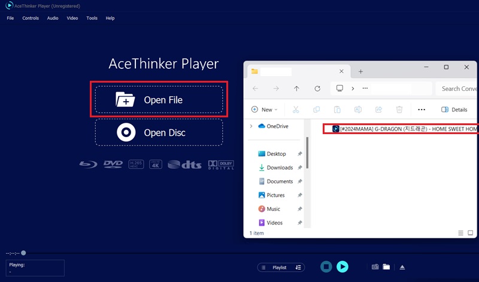Click the pin icon beside Pictures
This screenshot has width=479, height=282.
coord(300,195)
